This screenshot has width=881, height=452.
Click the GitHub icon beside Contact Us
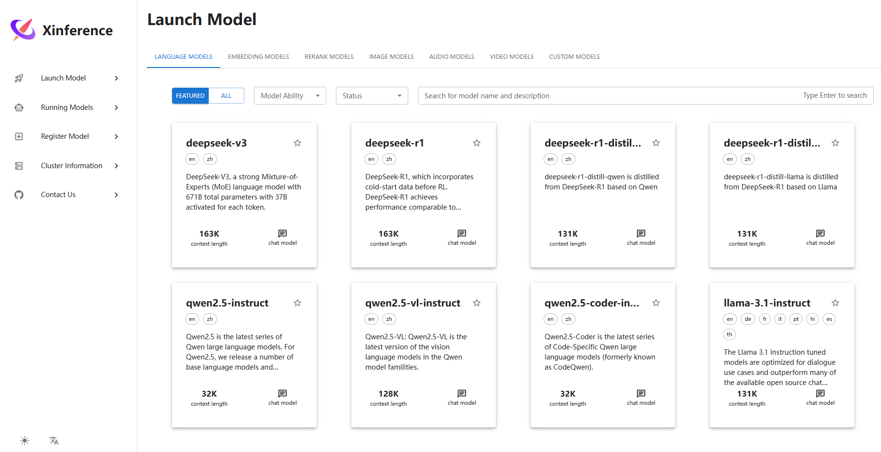(19, 195)
